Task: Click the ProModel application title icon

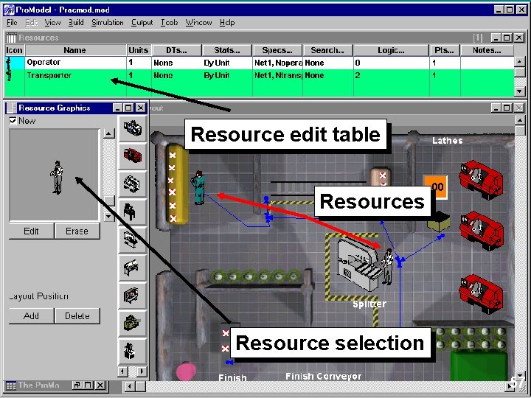Action: pyautogui.click(x=9, y=10)
